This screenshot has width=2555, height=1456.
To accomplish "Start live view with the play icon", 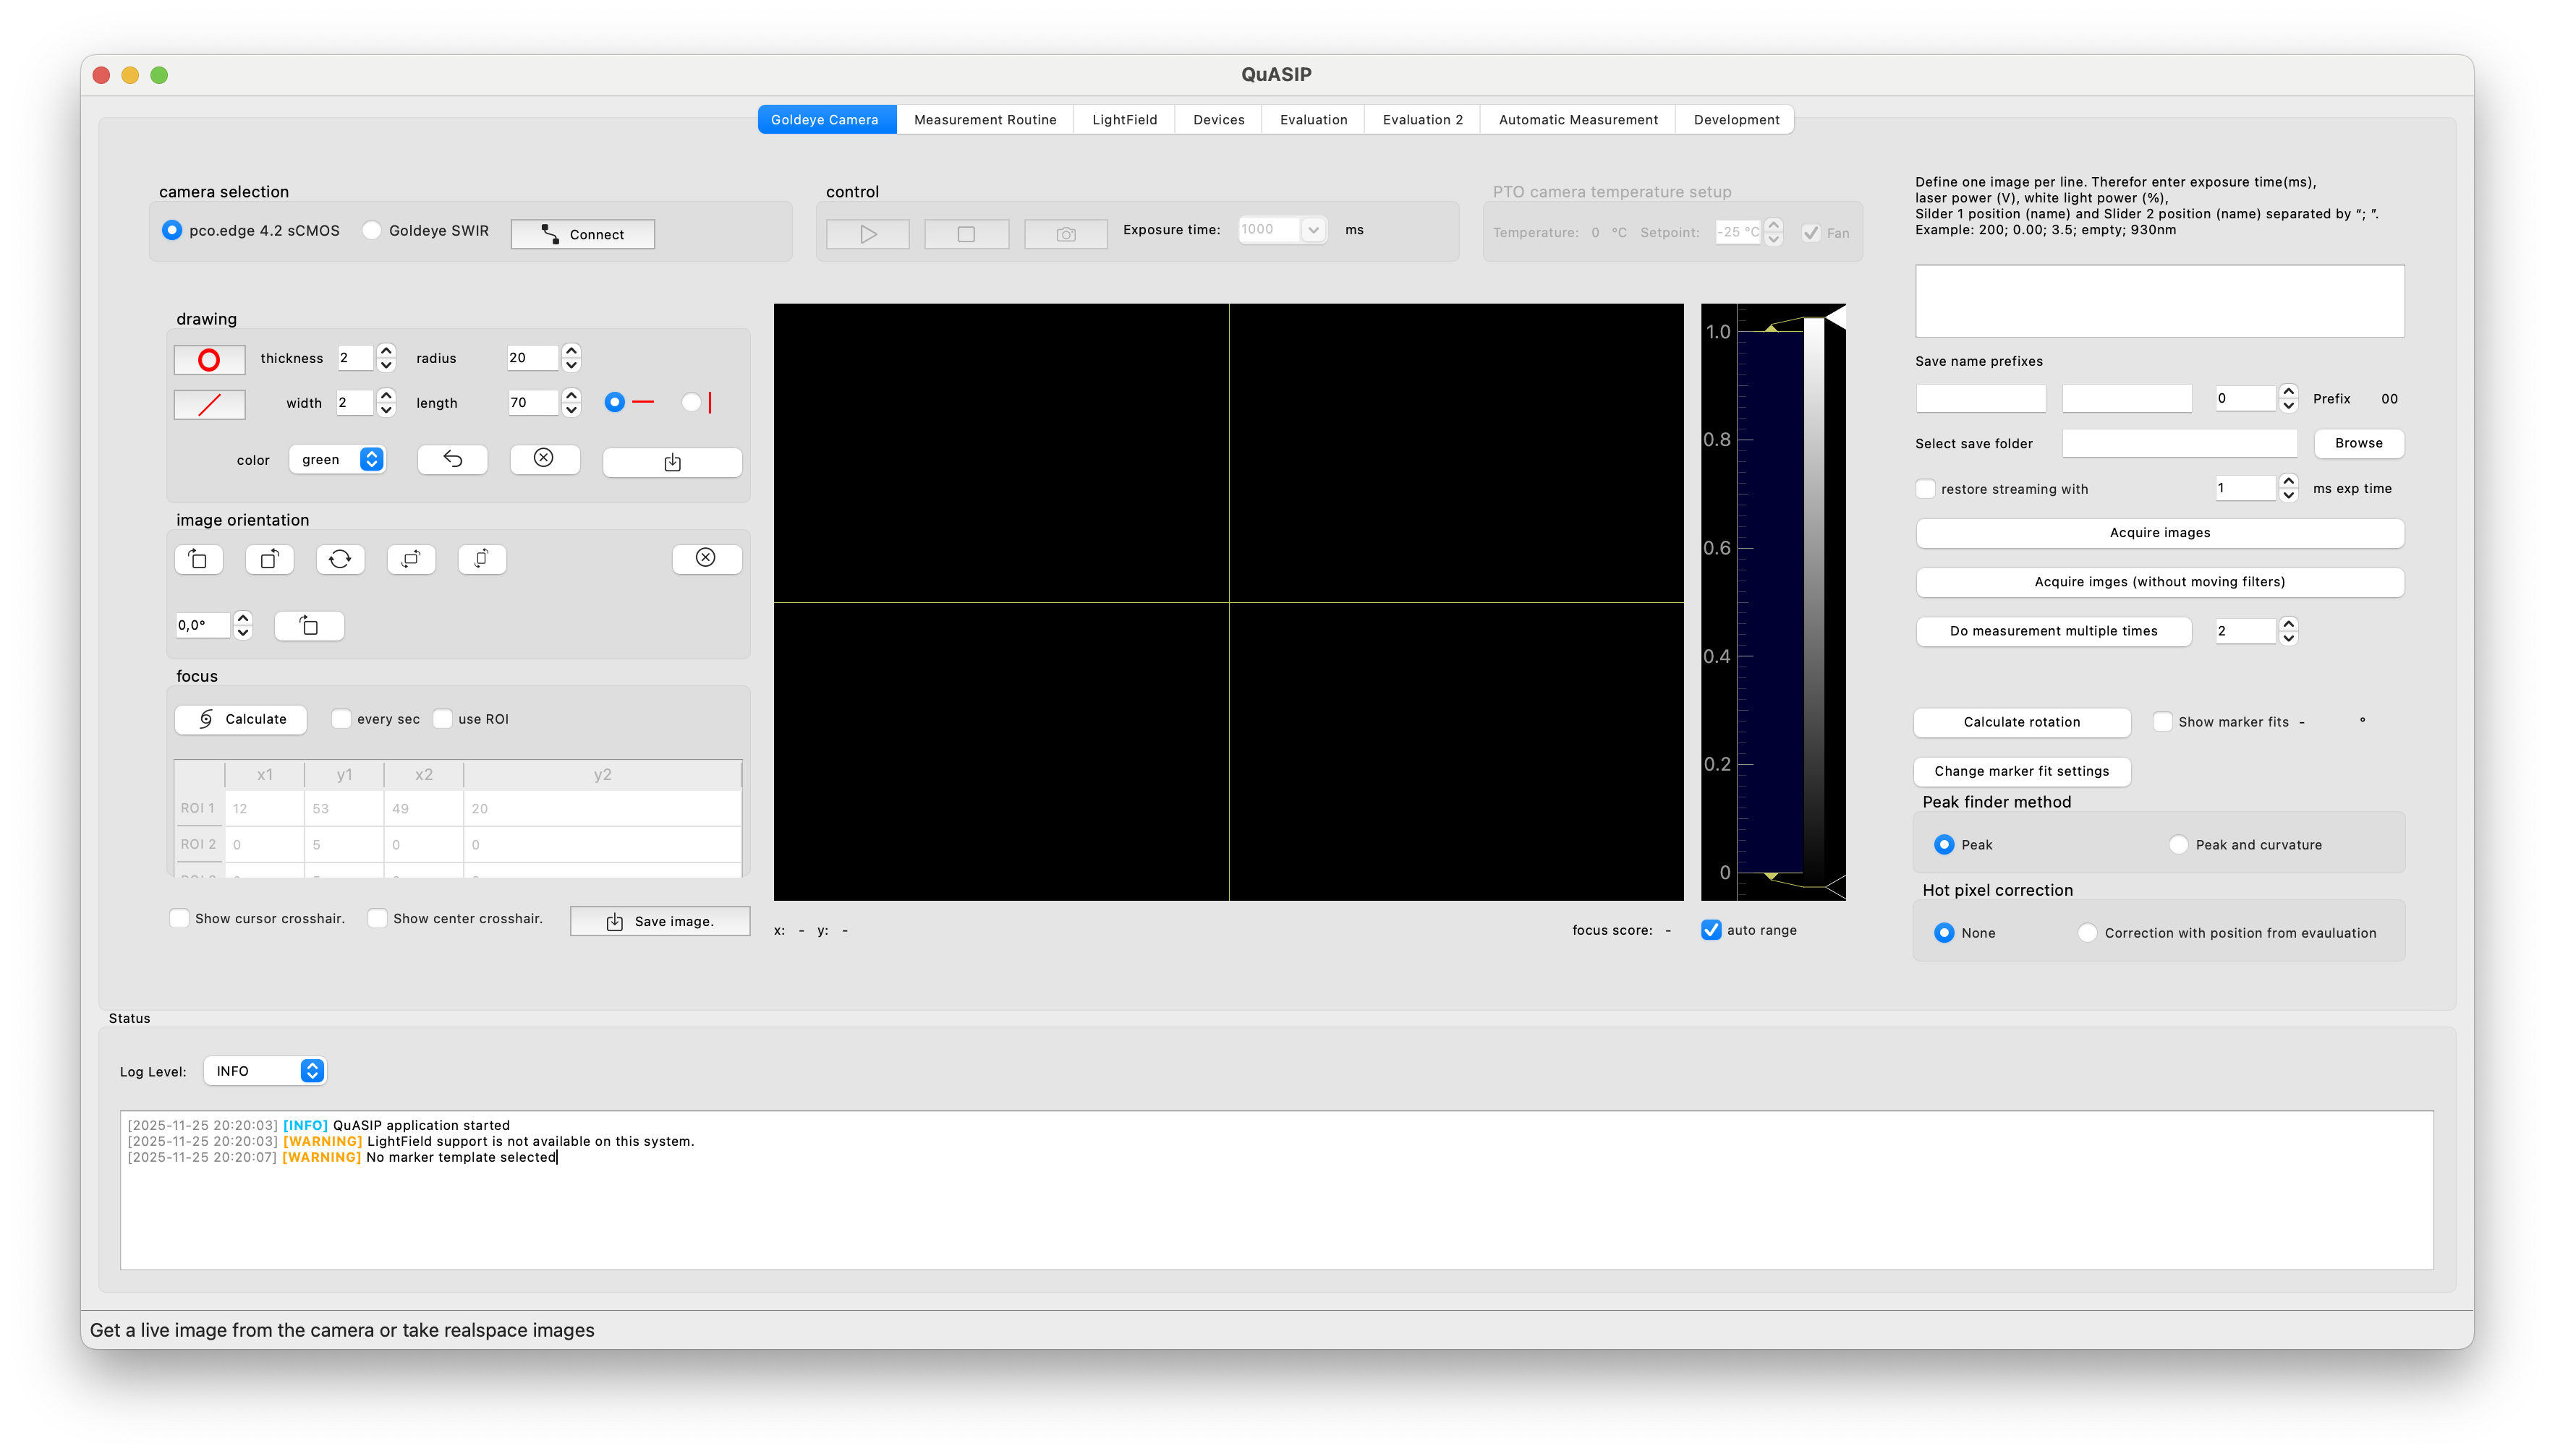I will (x=867, y=233).
